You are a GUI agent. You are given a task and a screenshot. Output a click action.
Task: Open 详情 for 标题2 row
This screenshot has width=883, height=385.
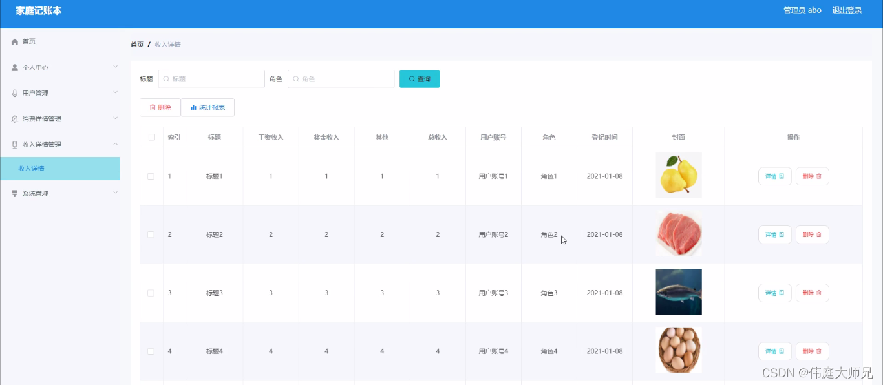(775, 234)
